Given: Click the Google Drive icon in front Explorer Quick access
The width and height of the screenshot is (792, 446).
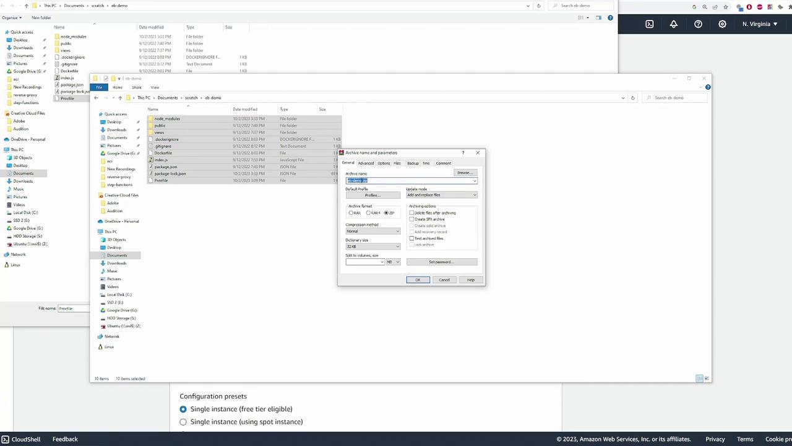Looking at the screenshot, I should click(103, 153).
